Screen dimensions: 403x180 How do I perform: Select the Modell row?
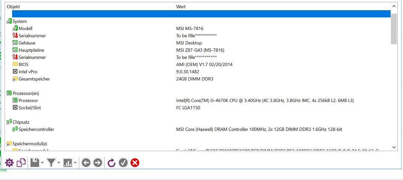[198, 28]
